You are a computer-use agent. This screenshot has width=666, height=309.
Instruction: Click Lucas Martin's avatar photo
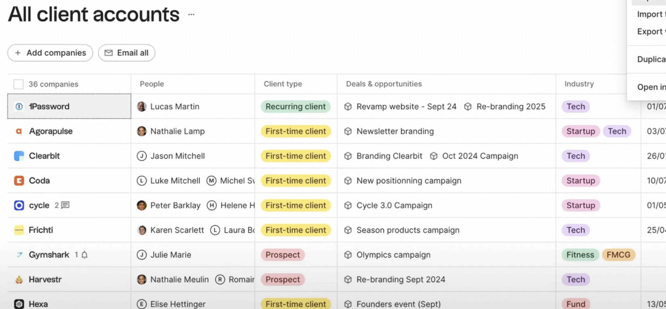[x=142, y=107]
